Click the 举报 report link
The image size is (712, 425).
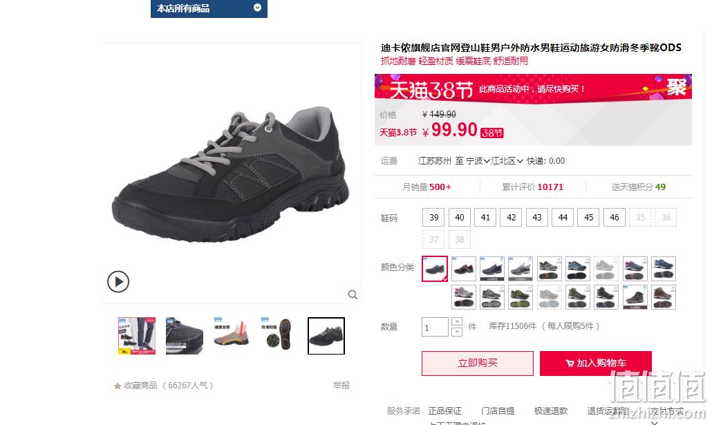coord(341,386)
